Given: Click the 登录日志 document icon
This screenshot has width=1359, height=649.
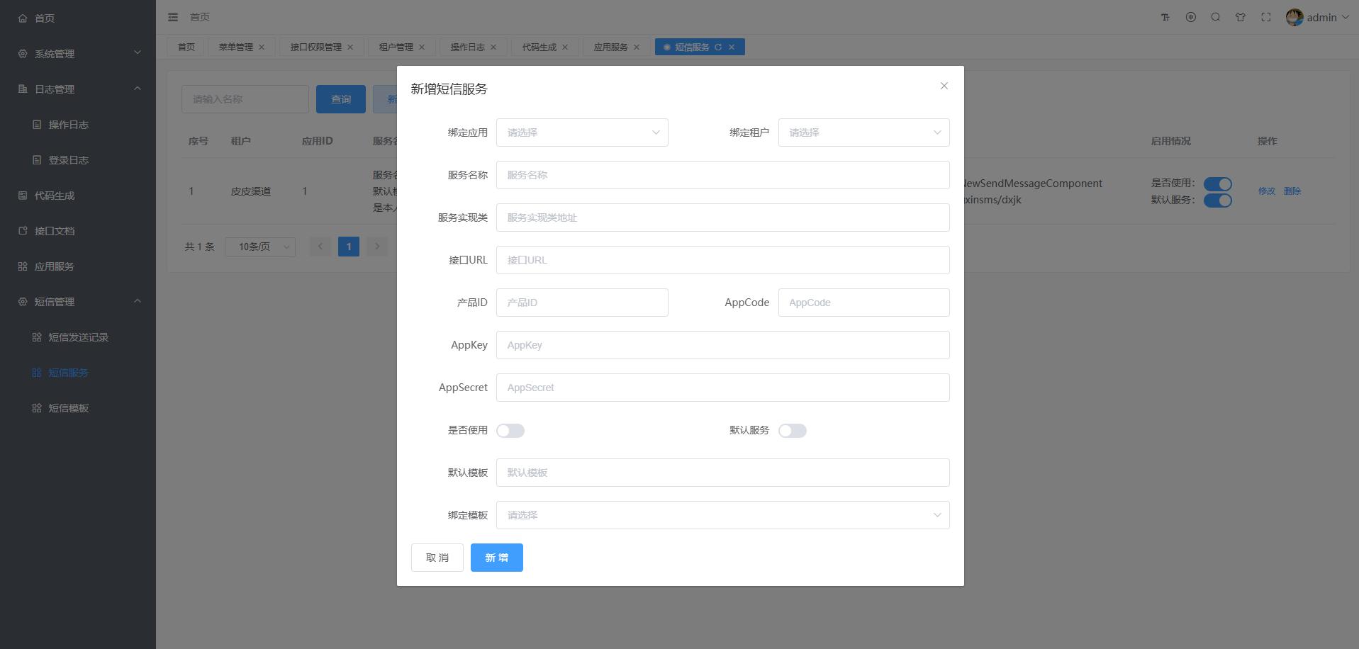Looking at the screenshot, I should [37, 160].
